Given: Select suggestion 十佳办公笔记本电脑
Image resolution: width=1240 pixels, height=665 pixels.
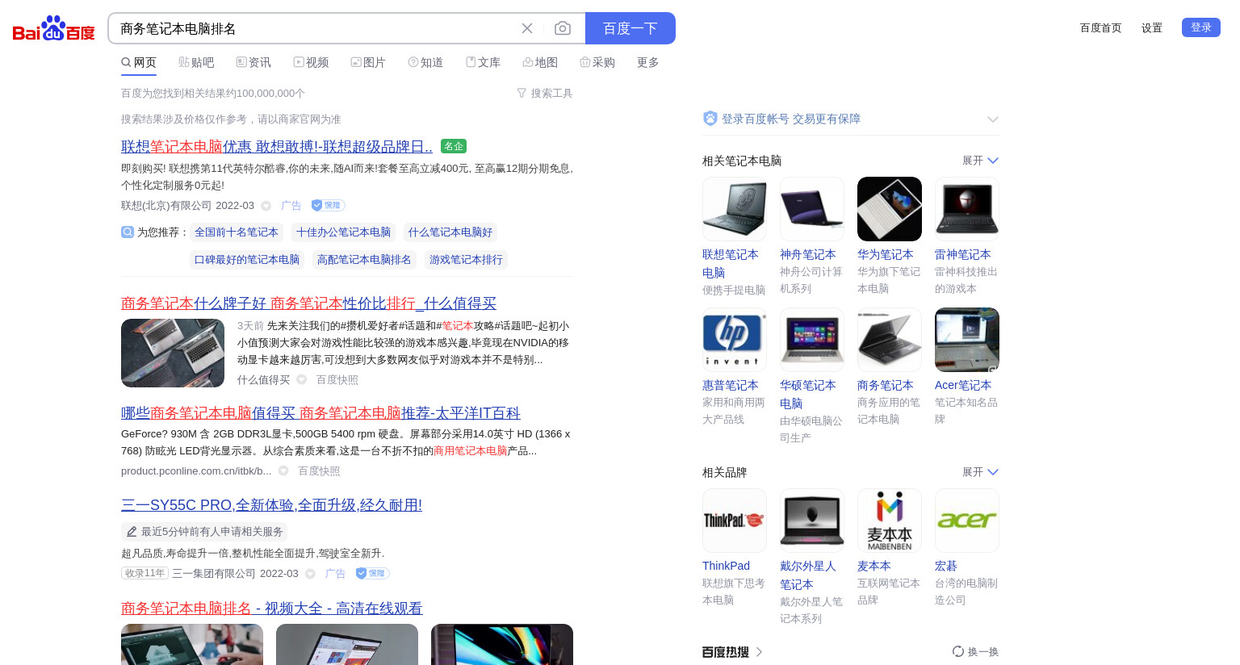Looking at the screenshot, I should pos(343,232).
